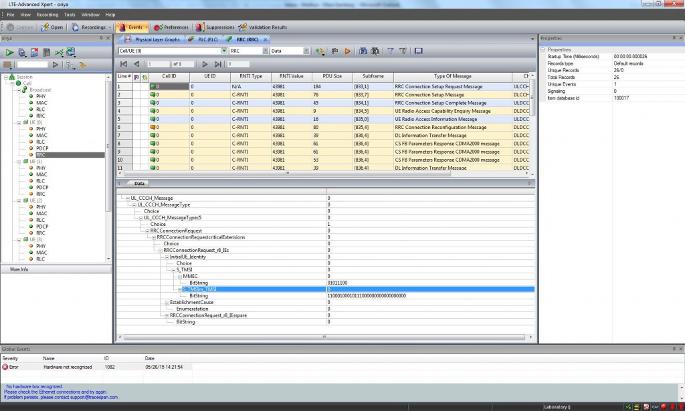Click the message table horizontal scrollbar
The height and width of the screenshot is (411, 685).
pyautogui.click(x=287, y=173)
